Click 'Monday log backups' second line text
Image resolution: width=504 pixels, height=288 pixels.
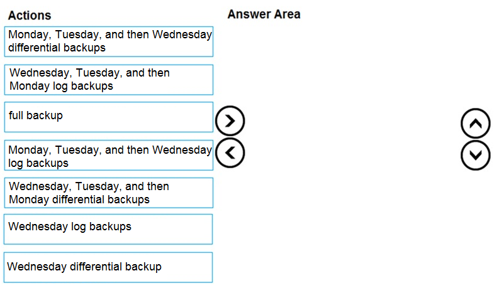(x=61, y=86)
